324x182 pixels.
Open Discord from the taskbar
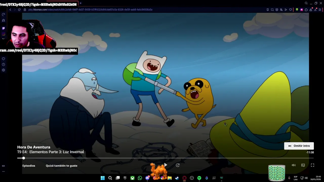tap(147, 178)
